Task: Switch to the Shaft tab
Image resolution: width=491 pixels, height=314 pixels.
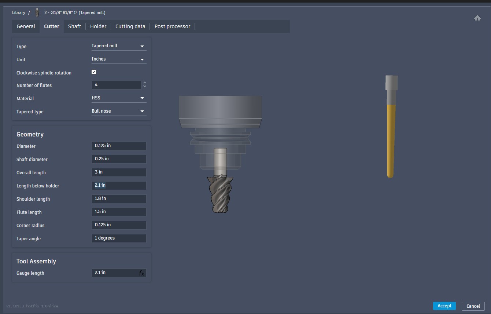Action: click(74, 26)
